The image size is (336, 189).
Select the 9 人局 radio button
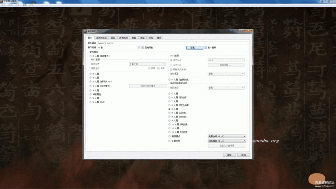169,121
